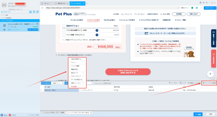Viewport: 217px width, 117px height.
Task: Select ページで選択 in the context menu
Action: click(75, 66)
